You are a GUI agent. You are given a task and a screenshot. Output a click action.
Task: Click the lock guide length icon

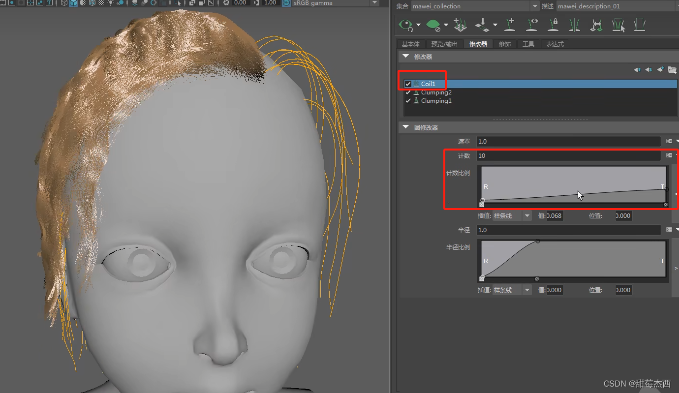tap(553, 24)
